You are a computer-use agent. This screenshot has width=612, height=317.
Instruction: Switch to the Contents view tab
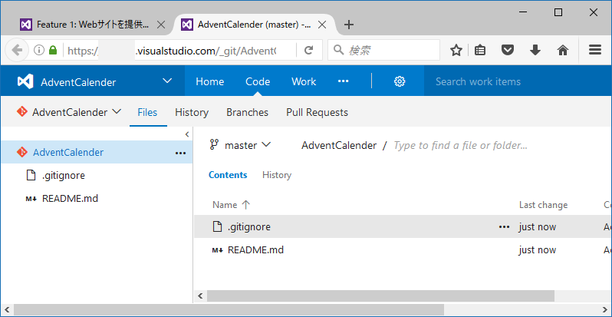click(x=228, y=175)
